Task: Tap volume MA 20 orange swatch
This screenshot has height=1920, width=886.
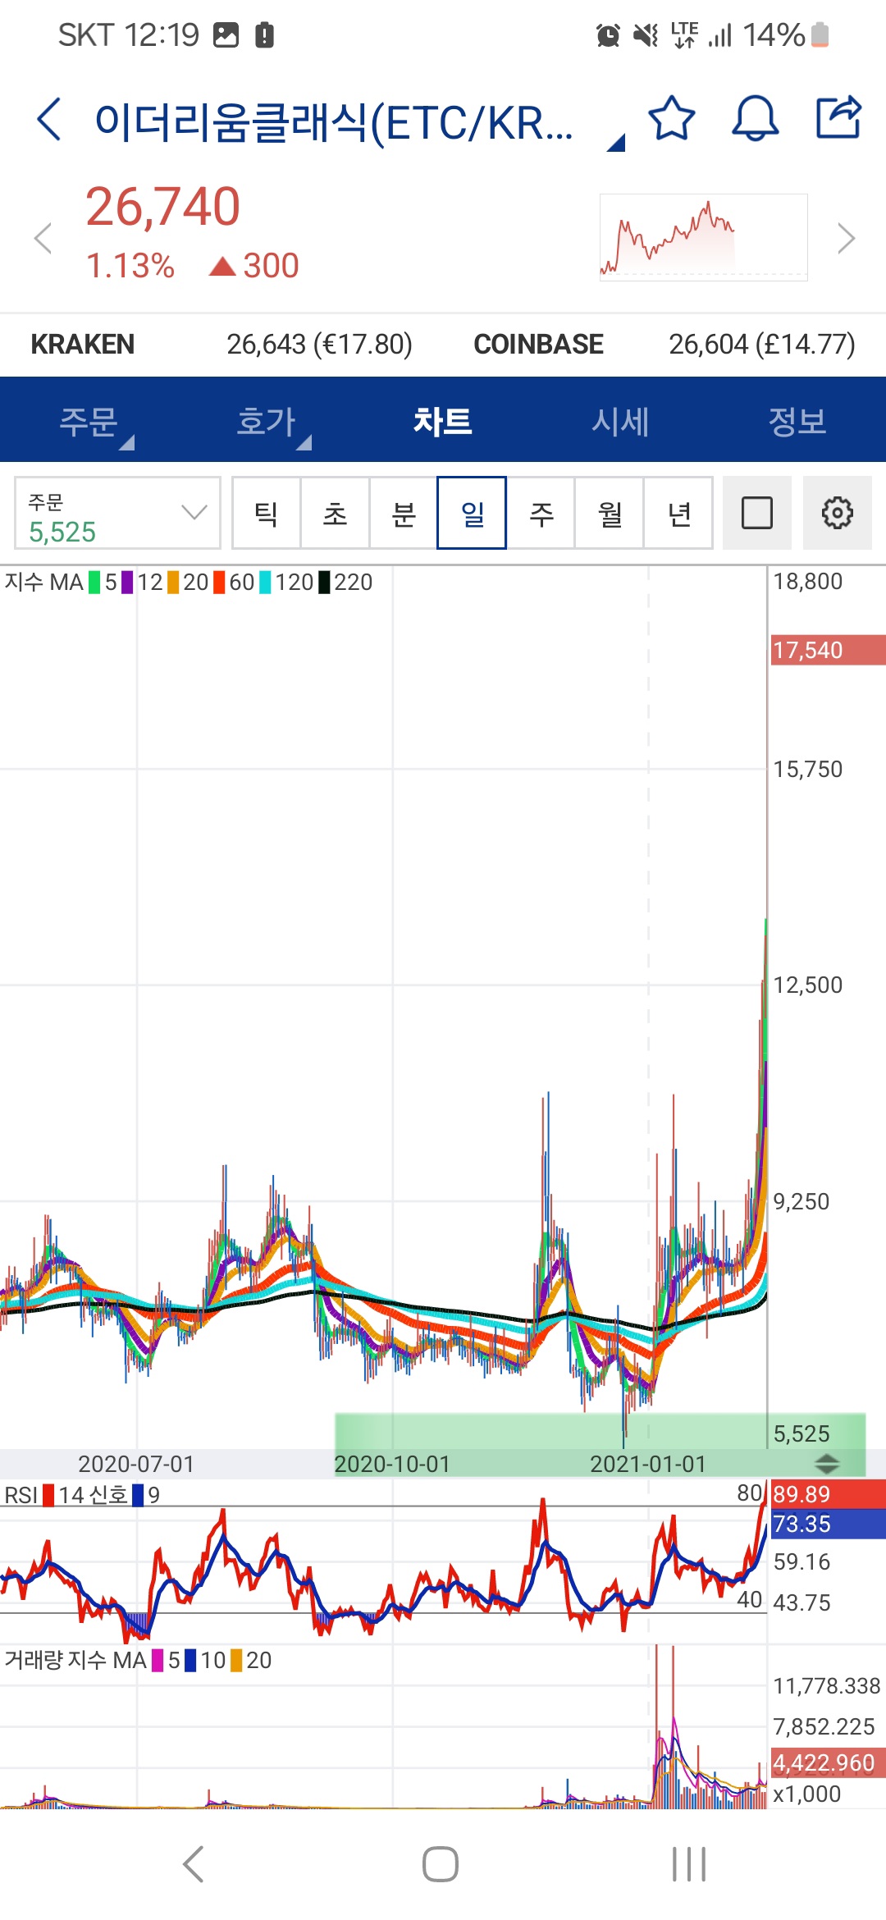Action: point(236,1660)
